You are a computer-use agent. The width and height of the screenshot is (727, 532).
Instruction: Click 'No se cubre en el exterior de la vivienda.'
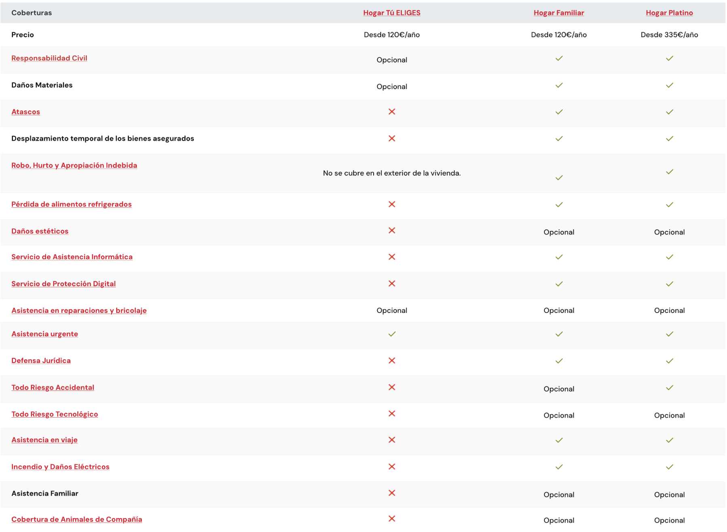(x=392, y=173)
